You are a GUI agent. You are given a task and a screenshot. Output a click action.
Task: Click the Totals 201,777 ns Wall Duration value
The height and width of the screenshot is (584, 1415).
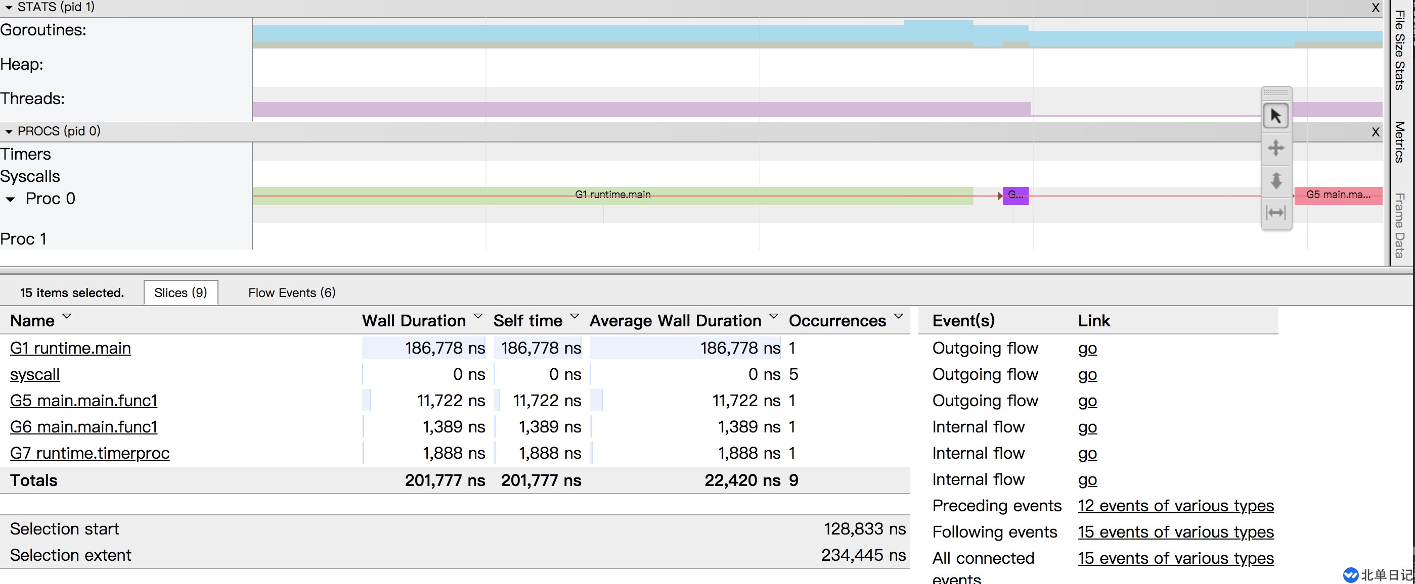click(445, 480)
